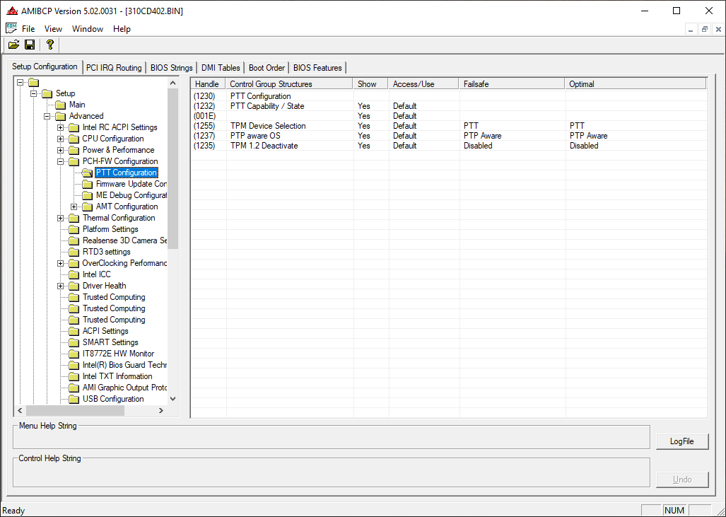Switch to the PCI IRQ Routing tab
Viewport: 726px width, 517px height.
pos(114,68)
